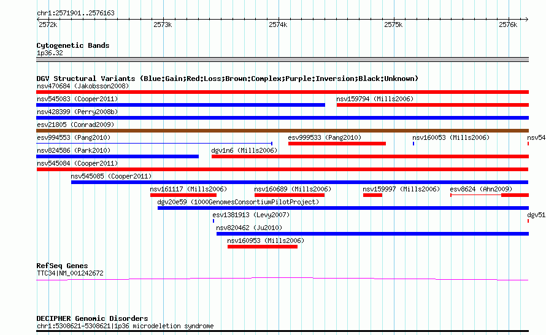Select the nsv545083 (Cooper2011) blue gain bar
Viewport: 546px width, 335px height.
tap(181, 105)
